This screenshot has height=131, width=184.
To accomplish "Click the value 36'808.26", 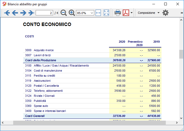I will tap(119, 60).
